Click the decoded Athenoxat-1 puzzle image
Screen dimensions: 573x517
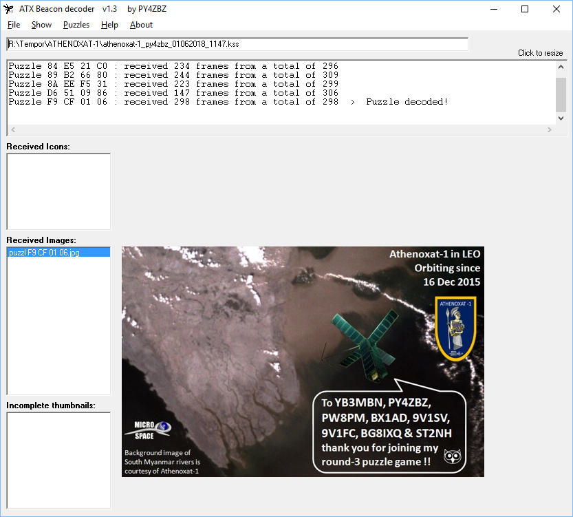pyautogui.click(x=303, y=361)
